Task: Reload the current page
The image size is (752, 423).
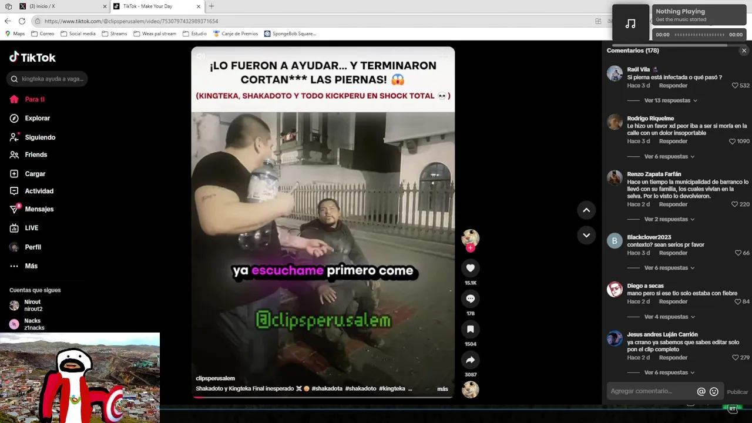Action: pyautogui.click(x=22, y=21)
